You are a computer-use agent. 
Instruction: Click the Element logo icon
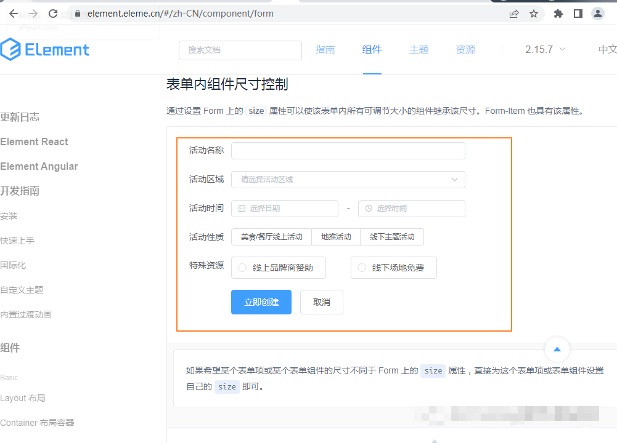coord(11,50)
